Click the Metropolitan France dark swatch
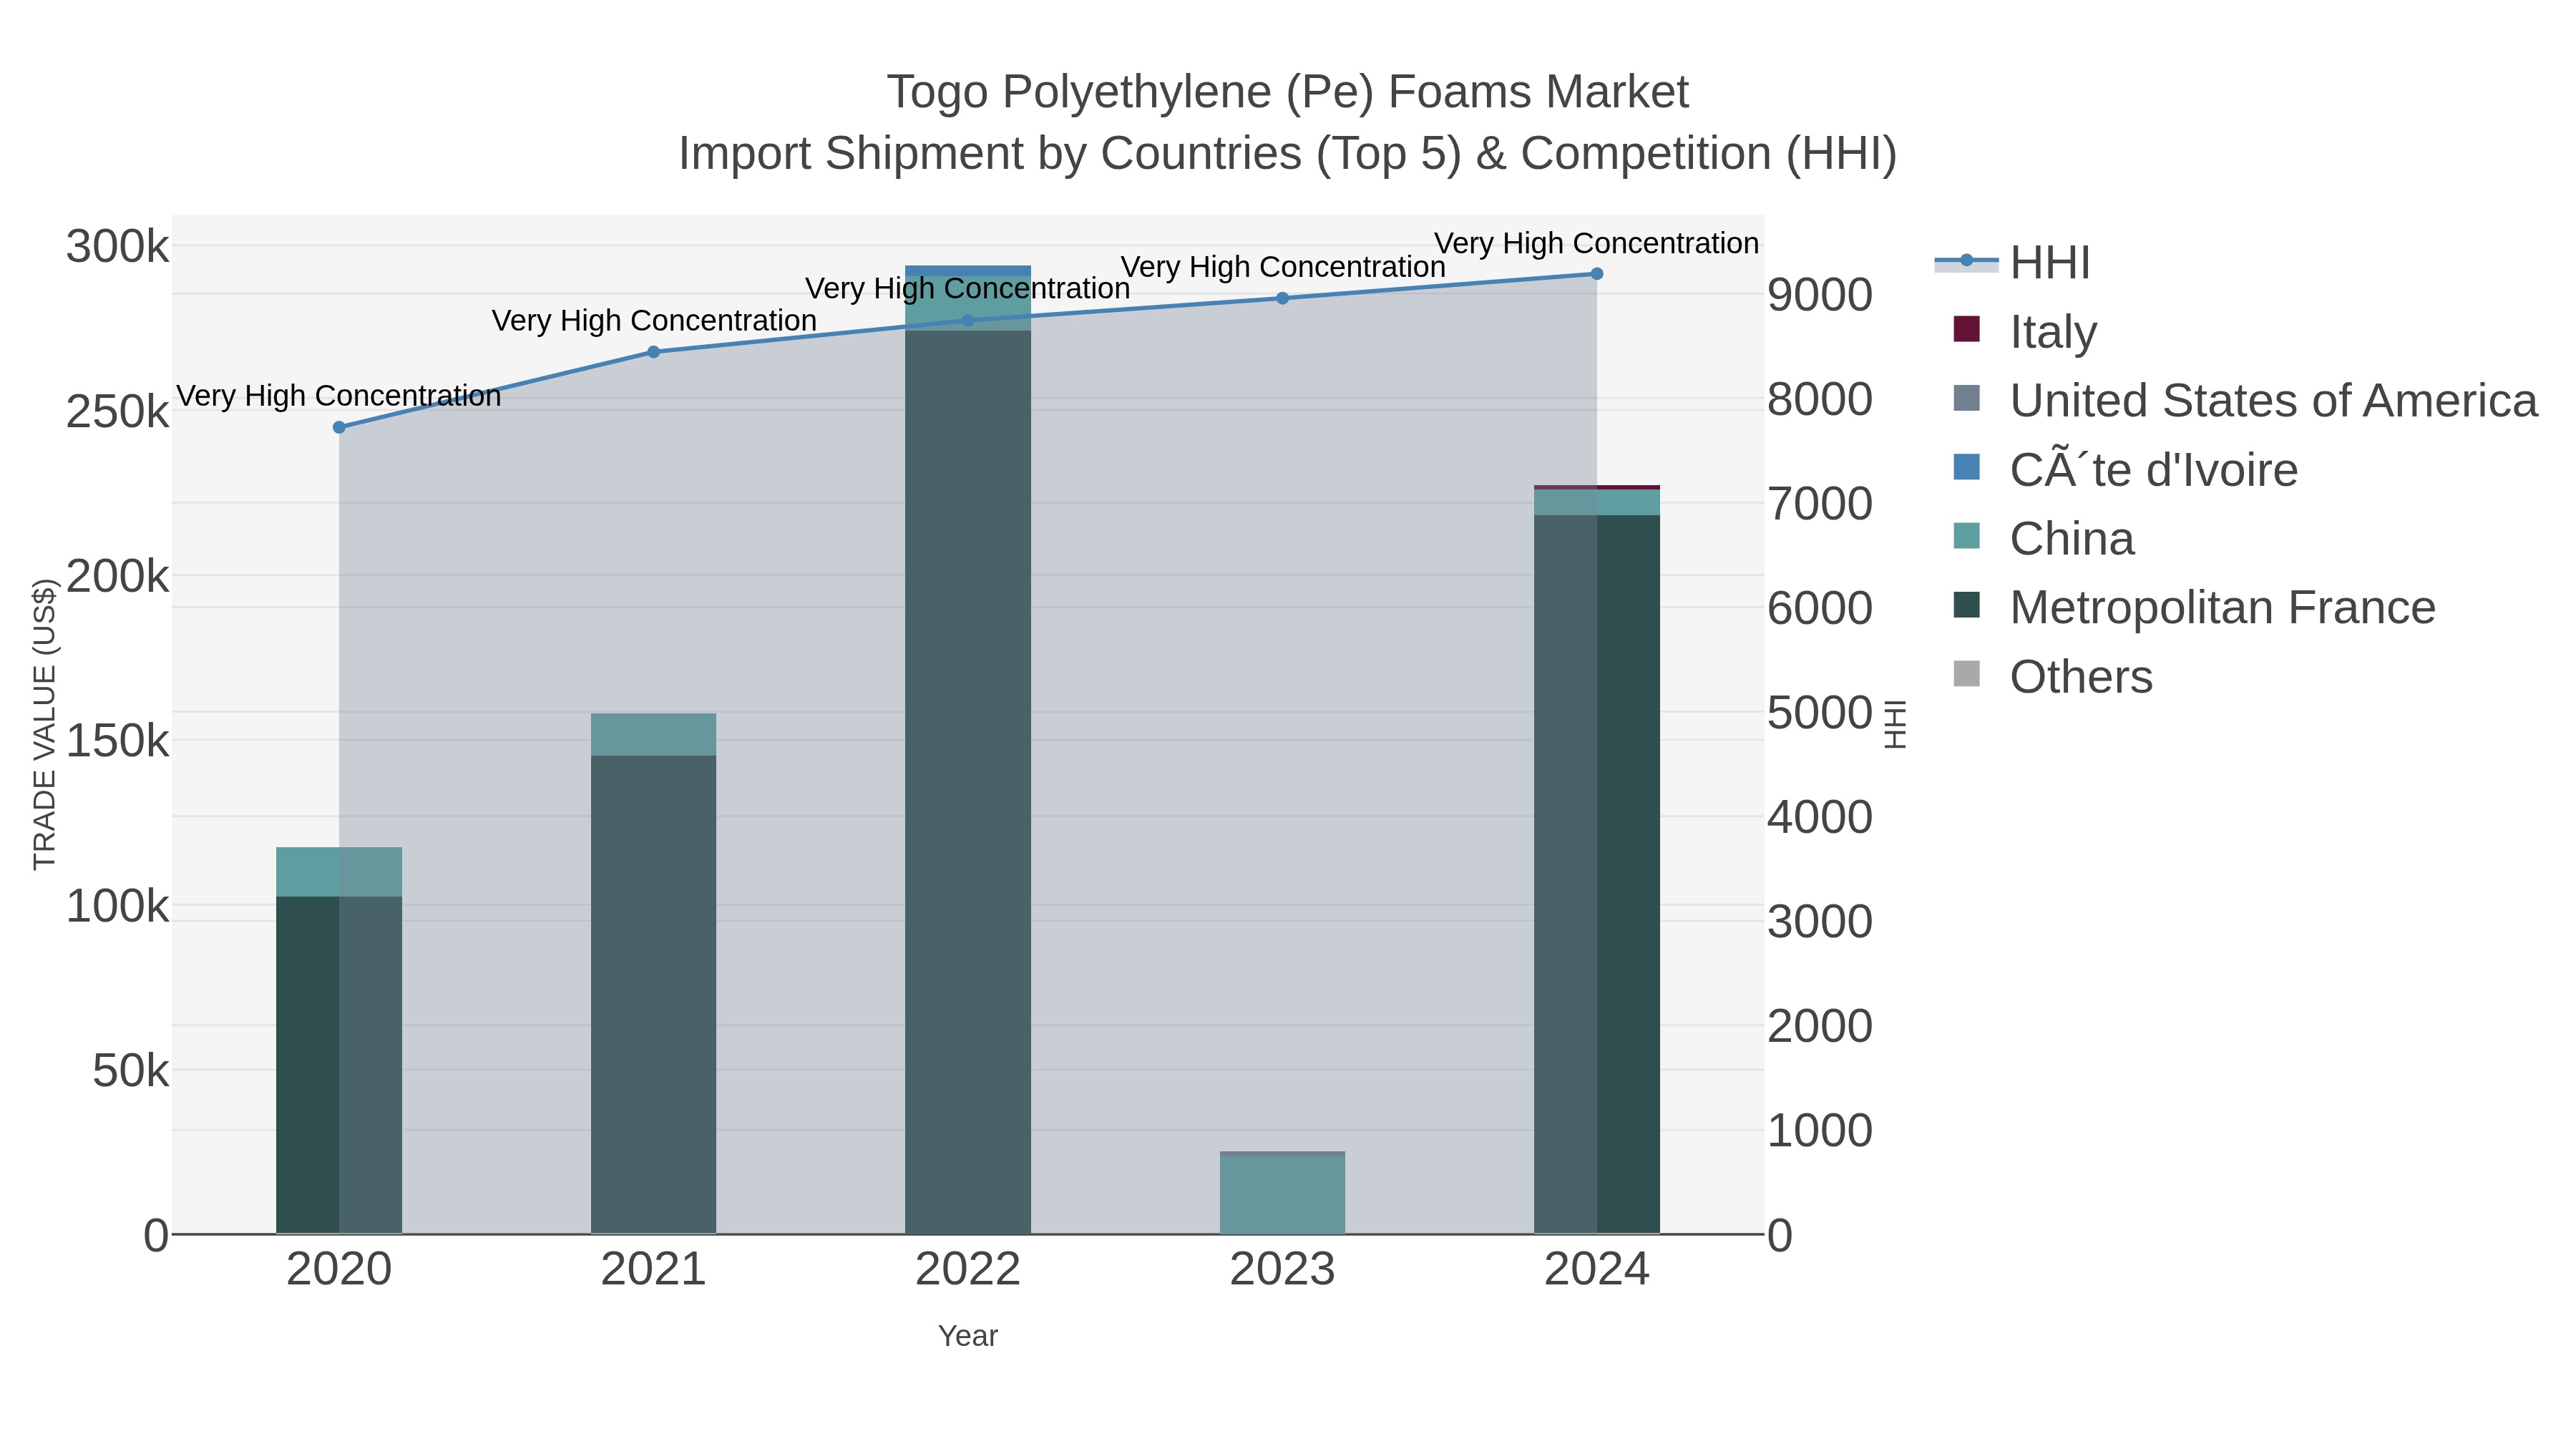The width and height of the screenshot is (2576, 1449). (1966, 605)
